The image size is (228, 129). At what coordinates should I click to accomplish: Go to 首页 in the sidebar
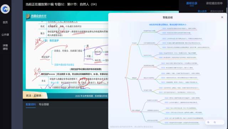click(x=5, y=22)
